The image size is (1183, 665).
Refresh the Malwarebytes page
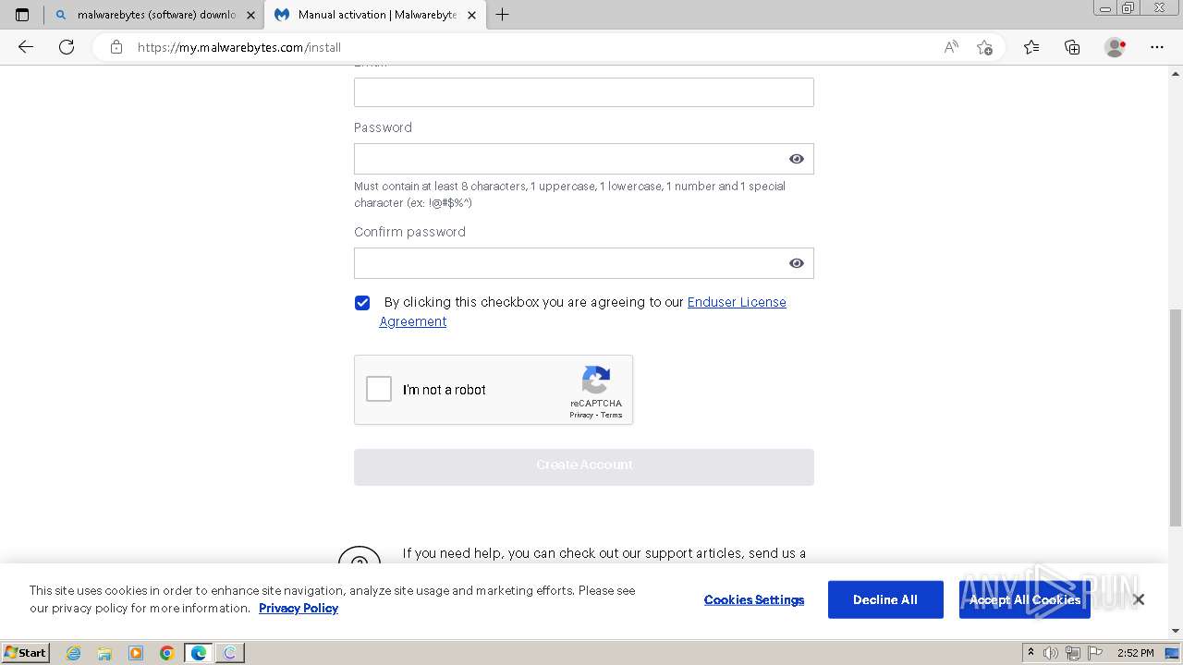tap(67, 47)
